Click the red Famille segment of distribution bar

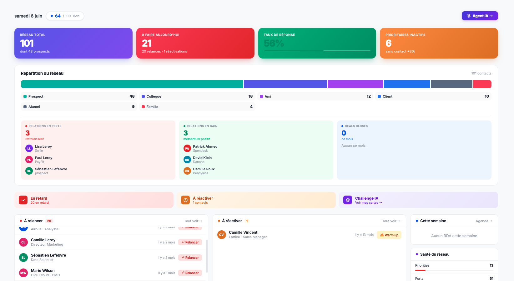[482, 84]
